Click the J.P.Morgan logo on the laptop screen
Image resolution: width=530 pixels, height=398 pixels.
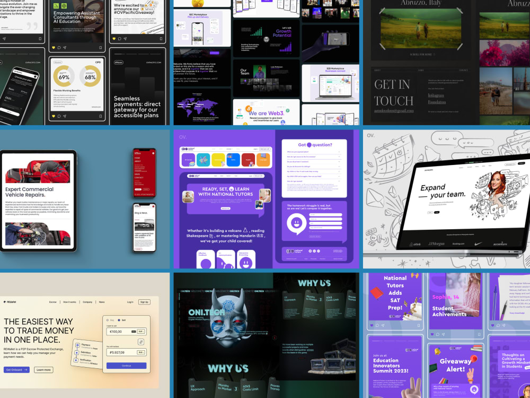point(436,244)
